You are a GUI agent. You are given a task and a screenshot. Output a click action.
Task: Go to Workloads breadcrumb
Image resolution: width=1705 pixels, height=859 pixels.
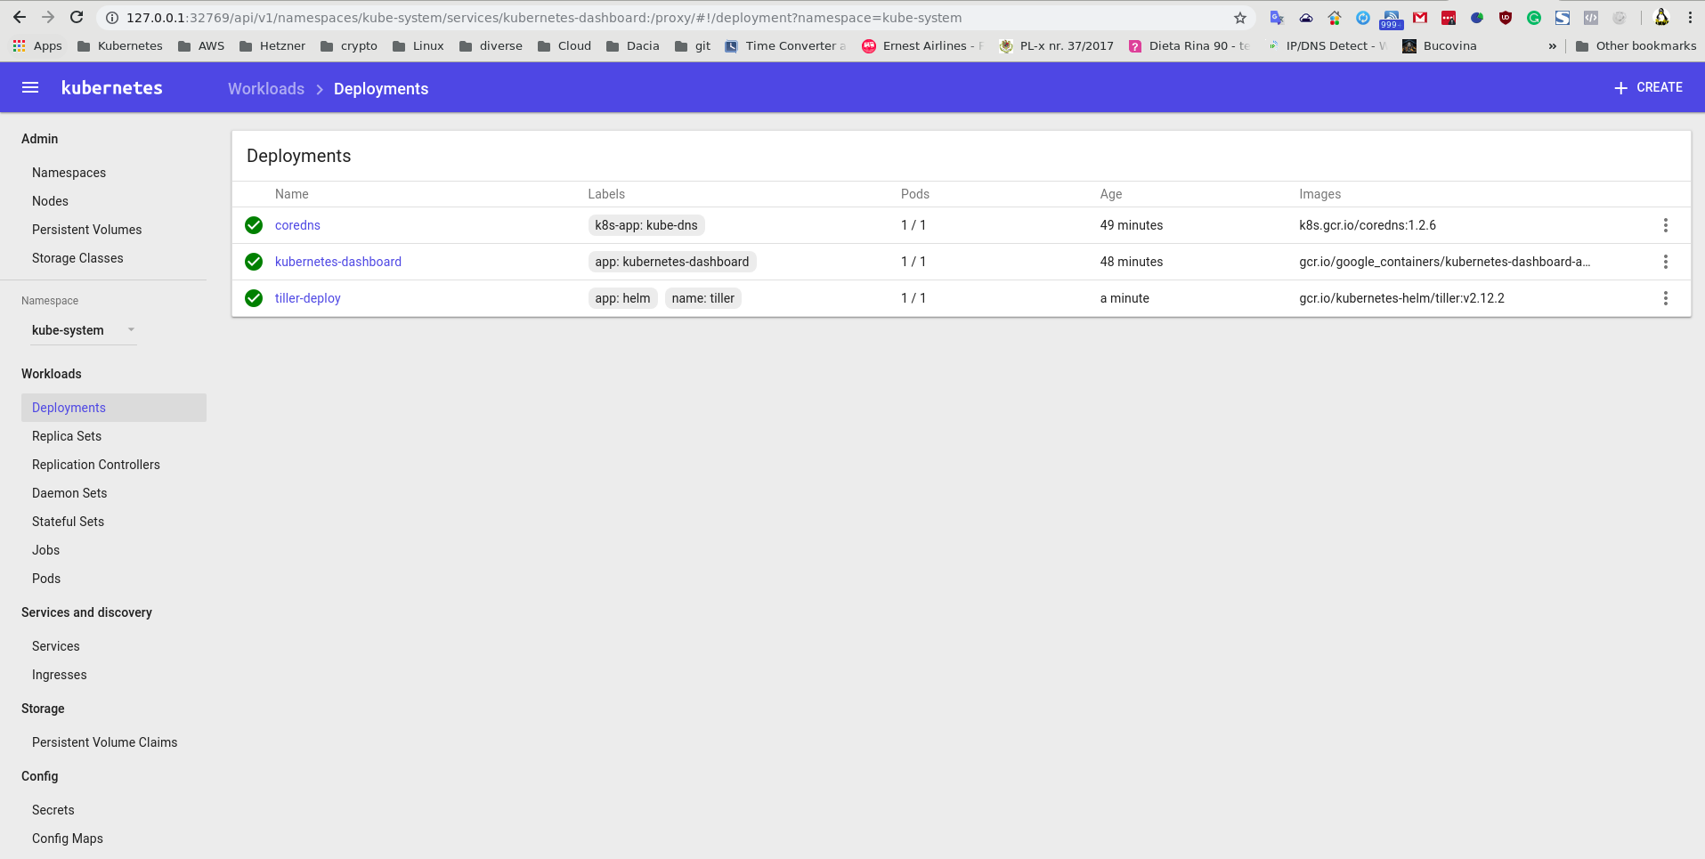(266, 88)
